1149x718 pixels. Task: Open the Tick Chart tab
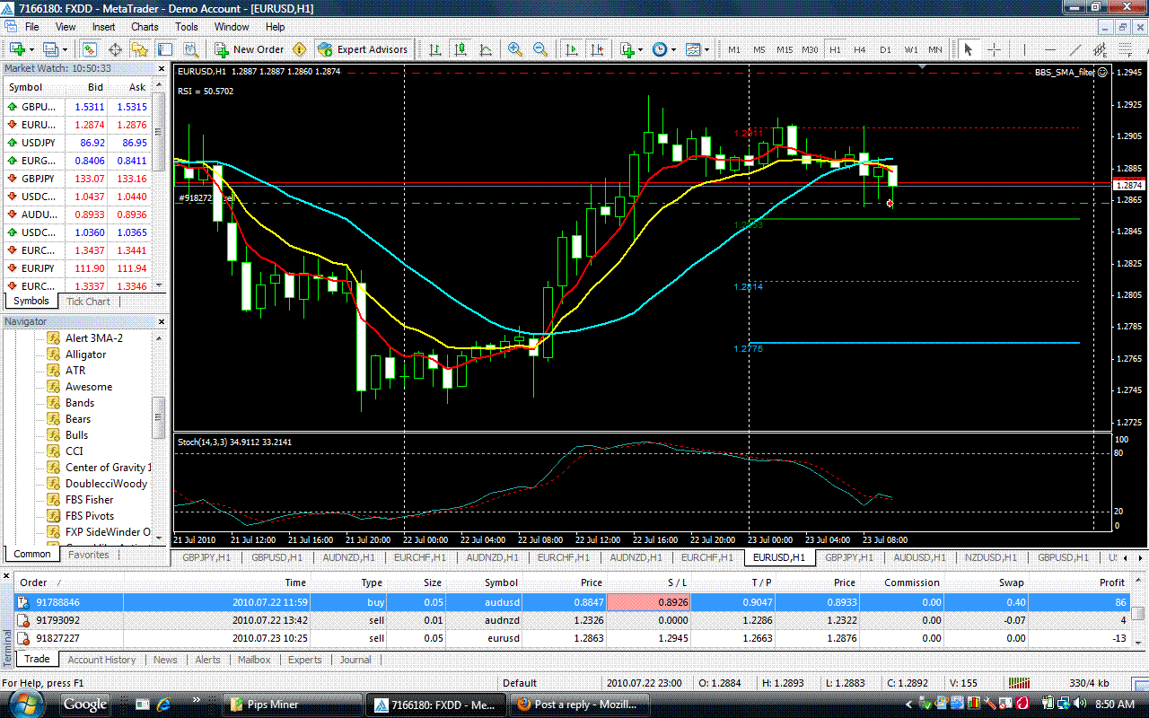(88, 302)
